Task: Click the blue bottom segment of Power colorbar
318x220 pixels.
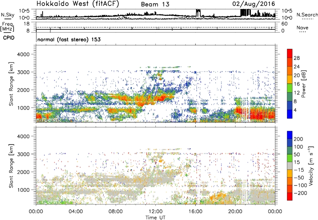Action: 290,114
